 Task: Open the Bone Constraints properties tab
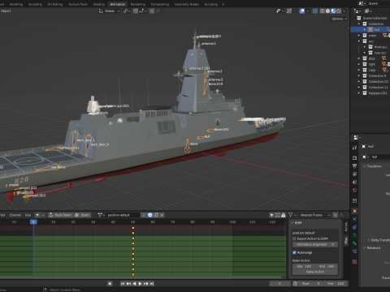point(354,251)
